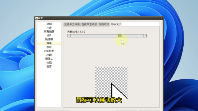Open the 保存 settings category
The image size is (198, 111).
[49, 47]
